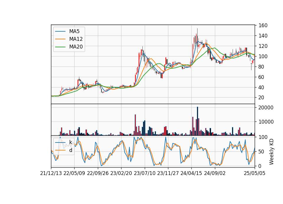The image size is (283, 204).
Task: Click the 160 price axis tick label
Action: point(263,25)
